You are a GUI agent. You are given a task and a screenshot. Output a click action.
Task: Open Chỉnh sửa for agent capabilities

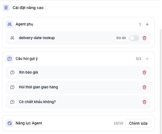click(138, 123)
